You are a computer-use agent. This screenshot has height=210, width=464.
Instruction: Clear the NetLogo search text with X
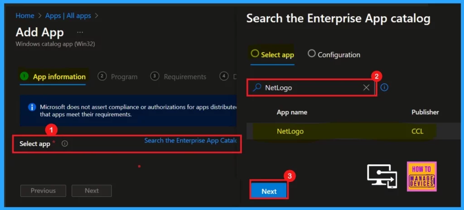[x=366, y=87]
